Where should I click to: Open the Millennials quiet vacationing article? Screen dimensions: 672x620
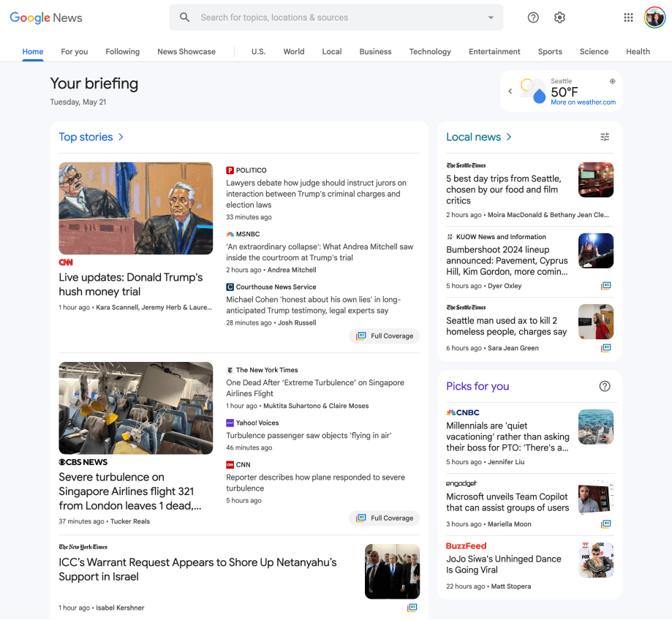(x=507, y=436)
